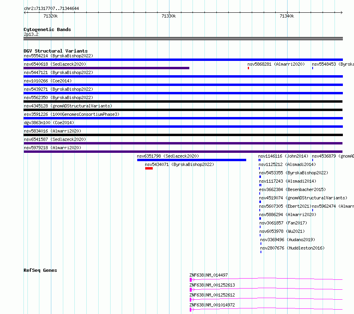
Task: Click the nsv5562350 black variant bar
Action: pyautogui.click(x=183, y=101)
